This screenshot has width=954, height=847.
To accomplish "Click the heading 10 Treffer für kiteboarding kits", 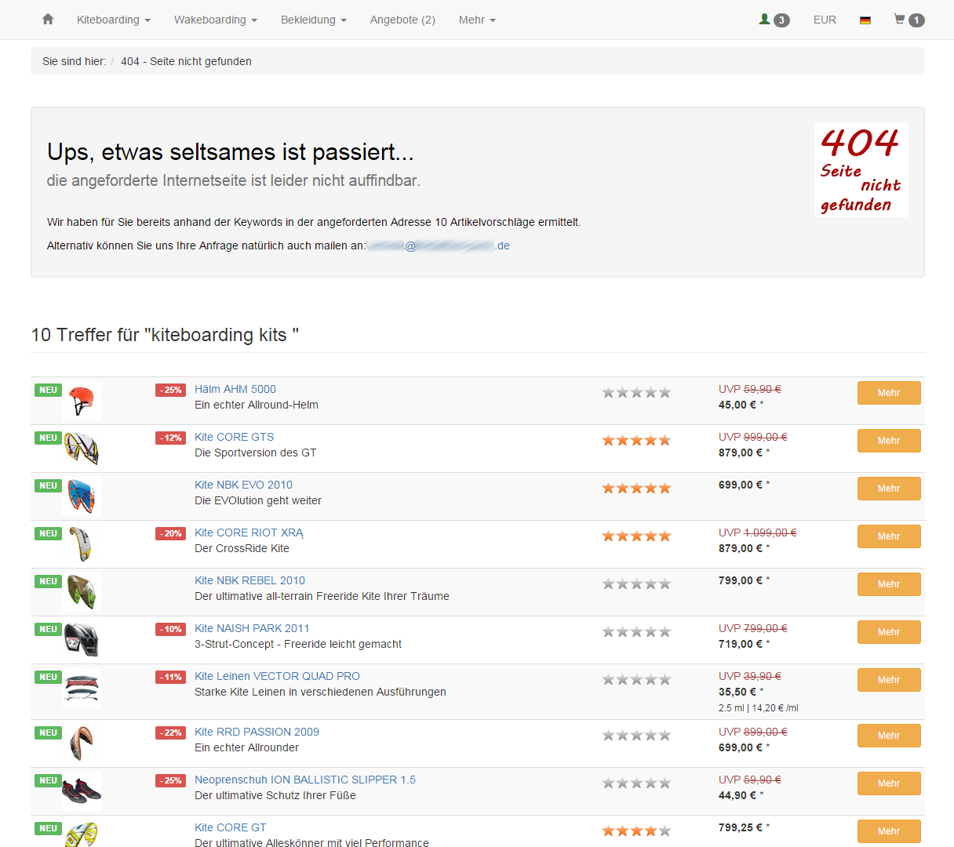I will coord(165,335).
